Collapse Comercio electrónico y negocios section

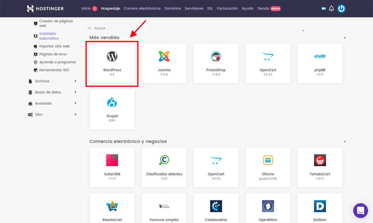click(345, 142)
